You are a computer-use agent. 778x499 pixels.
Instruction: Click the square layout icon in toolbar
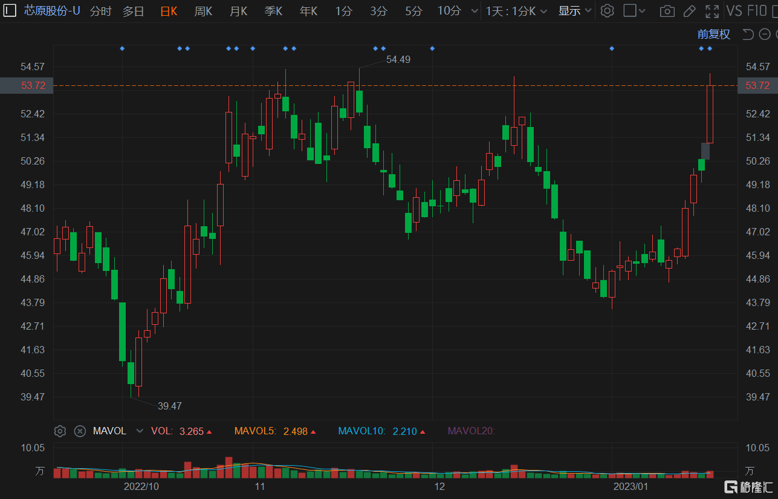coord(630,11)
